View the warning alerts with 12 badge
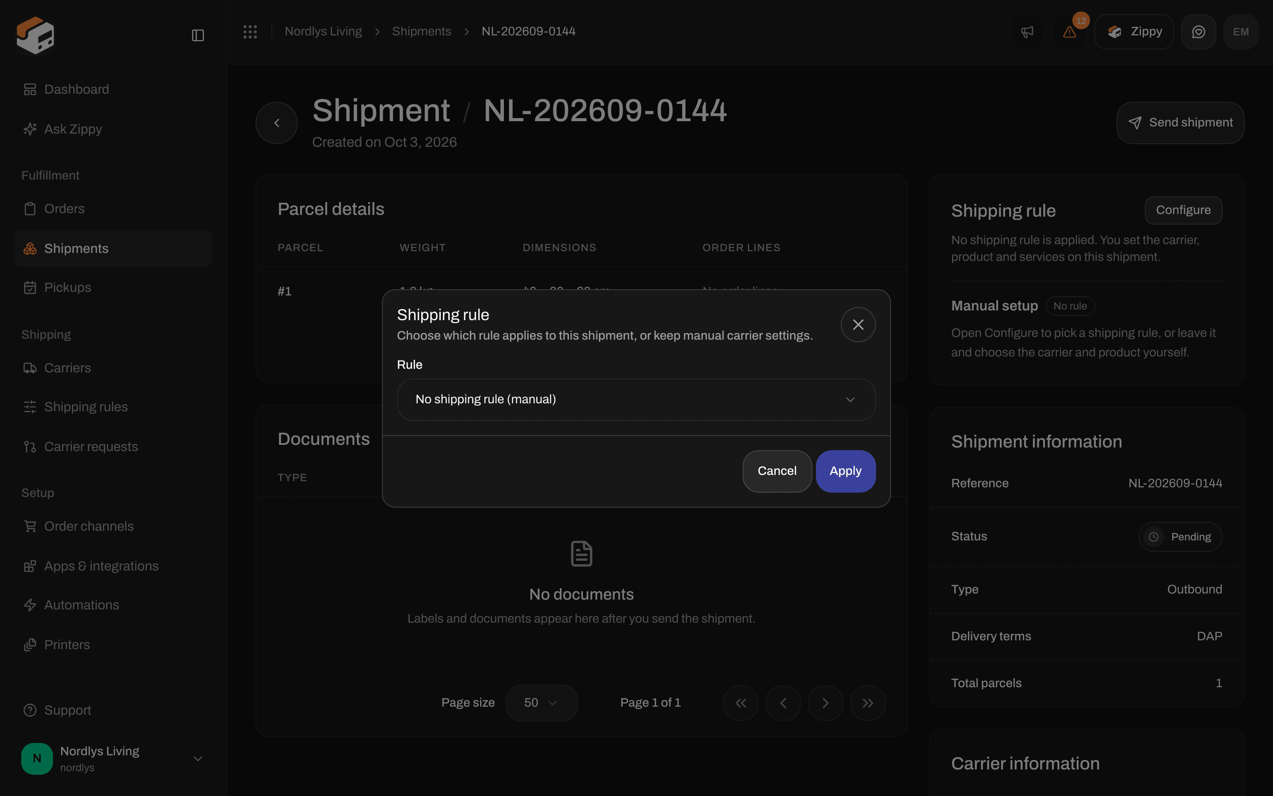Screen dimensions: 1273x796 click(x=1069, y=32)
